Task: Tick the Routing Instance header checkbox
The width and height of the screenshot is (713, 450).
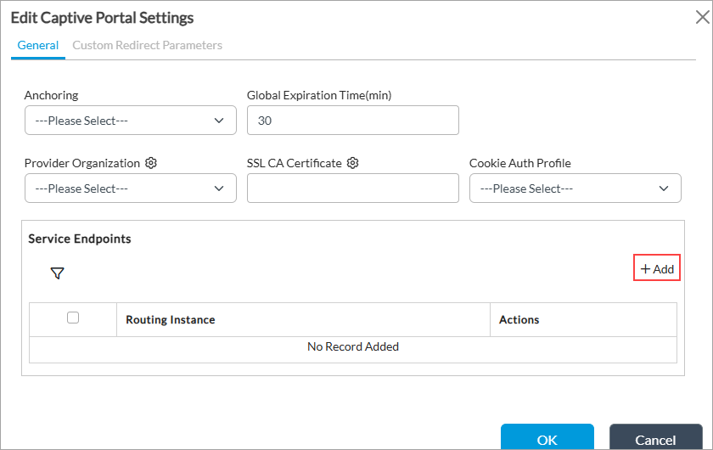Action: [x=73, y=318]
